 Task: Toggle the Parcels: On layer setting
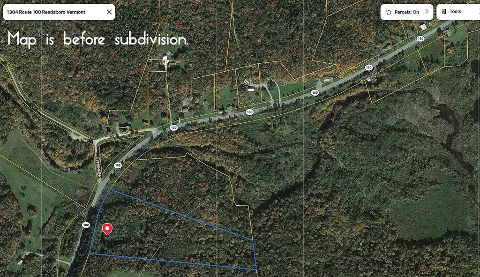(406, 12)
